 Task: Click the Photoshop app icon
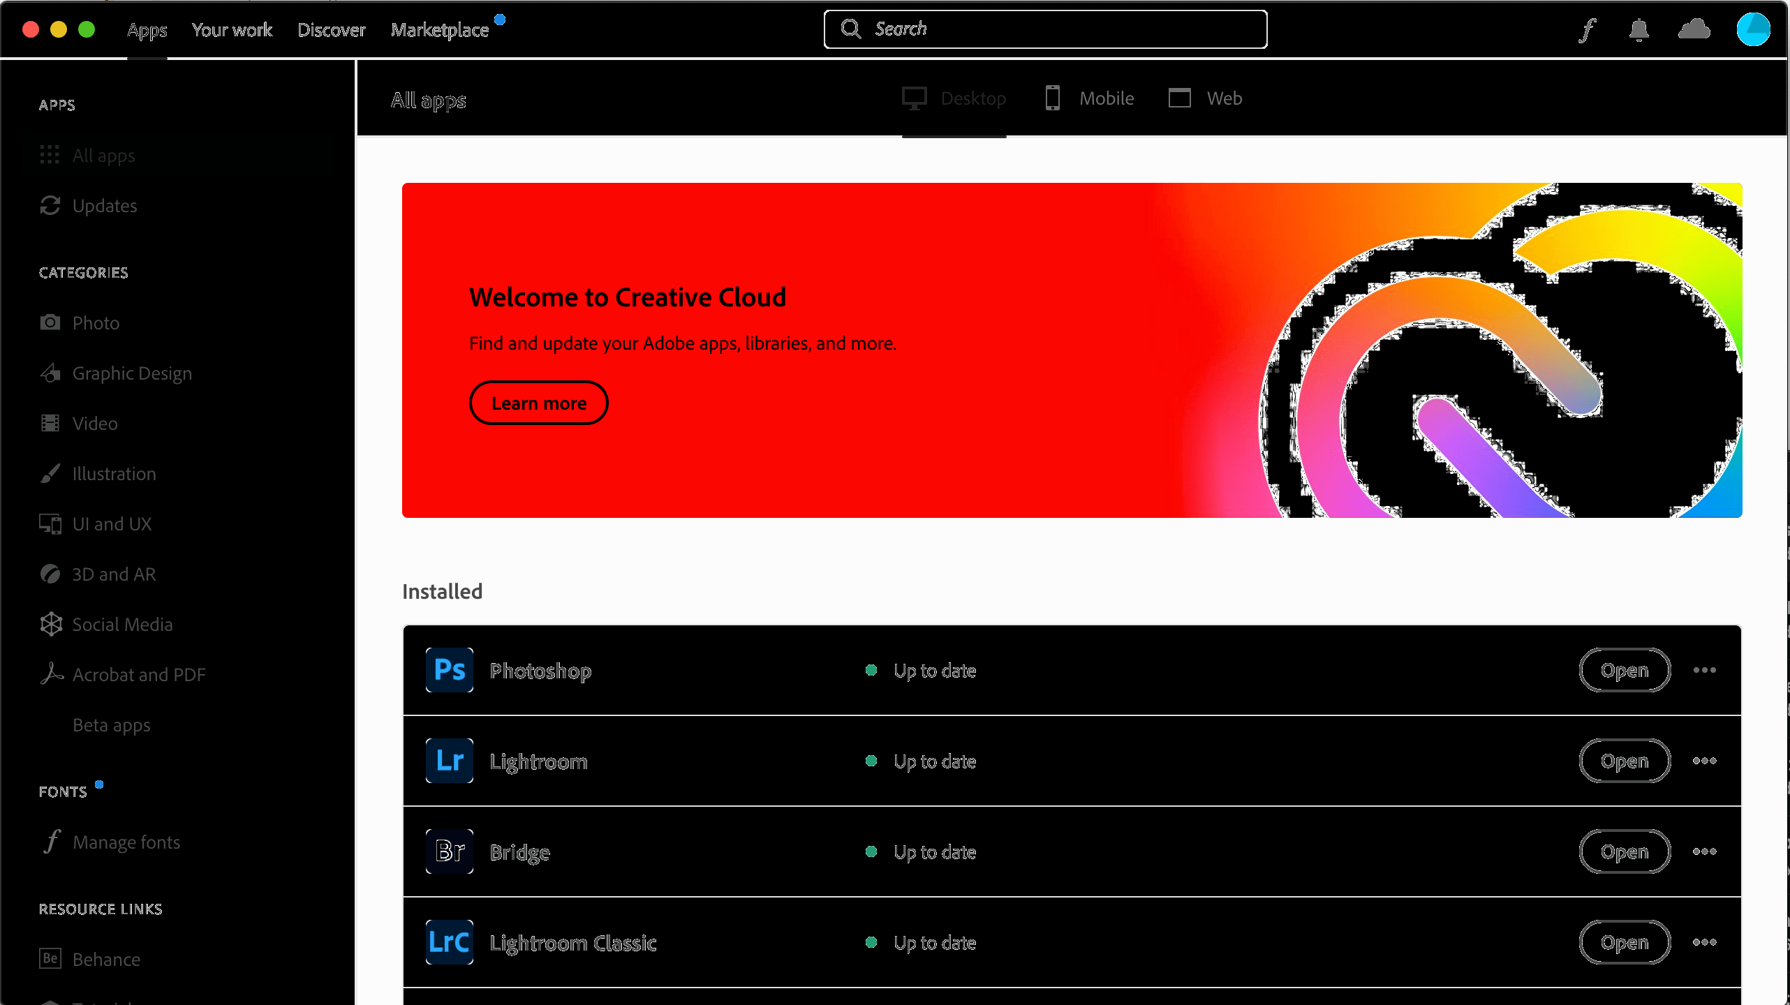click(x=449, y=670)
